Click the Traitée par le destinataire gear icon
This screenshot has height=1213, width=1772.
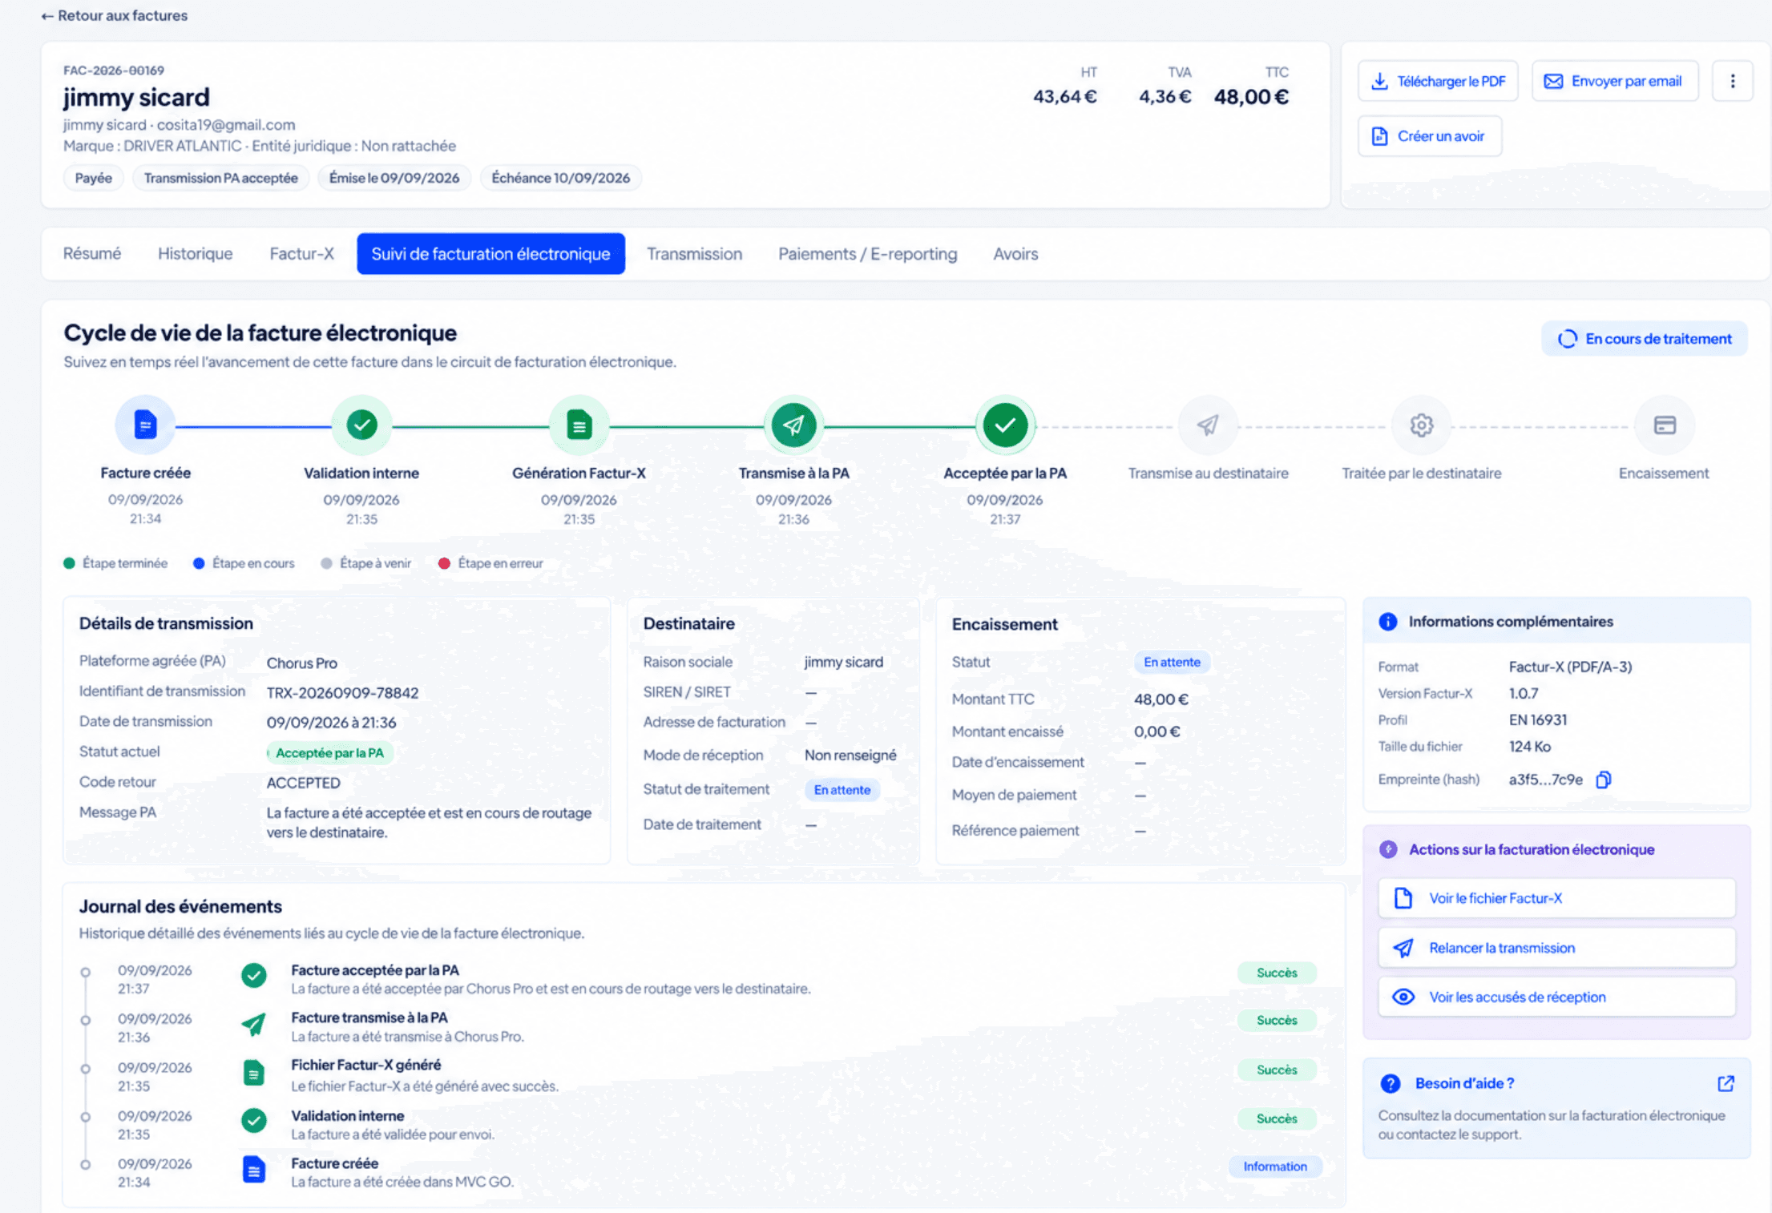click(x=1421, y=425)
